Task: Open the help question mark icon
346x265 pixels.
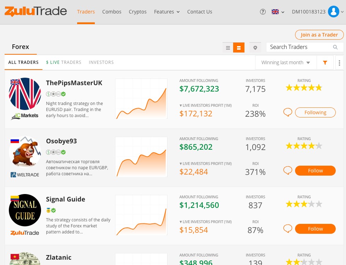Action: pos(263,12)
